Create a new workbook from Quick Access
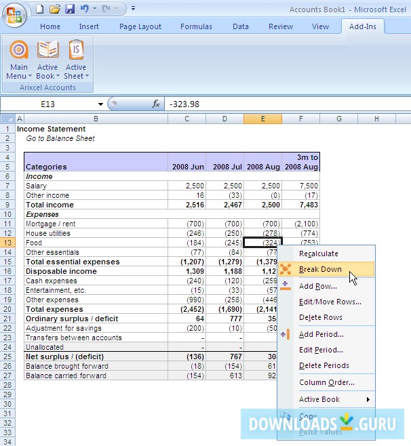Screen dimensions: 411x446 click(x=39, y=9)
